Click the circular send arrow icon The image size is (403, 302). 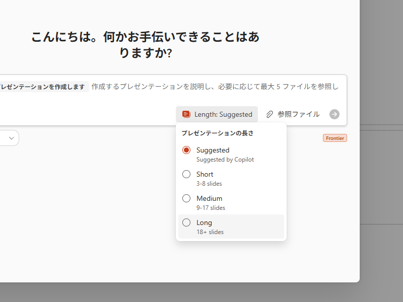coord(334,114)
